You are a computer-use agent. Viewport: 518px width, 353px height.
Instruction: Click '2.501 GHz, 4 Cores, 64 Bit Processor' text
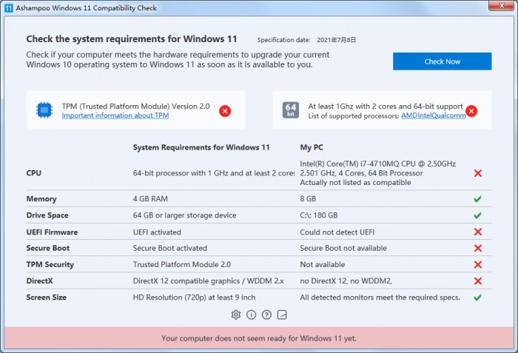pos(361,173)
